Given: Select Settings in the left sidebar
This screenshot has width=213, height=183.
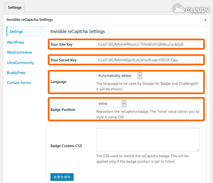Looking at the screenshot, I should coord(16,32).
